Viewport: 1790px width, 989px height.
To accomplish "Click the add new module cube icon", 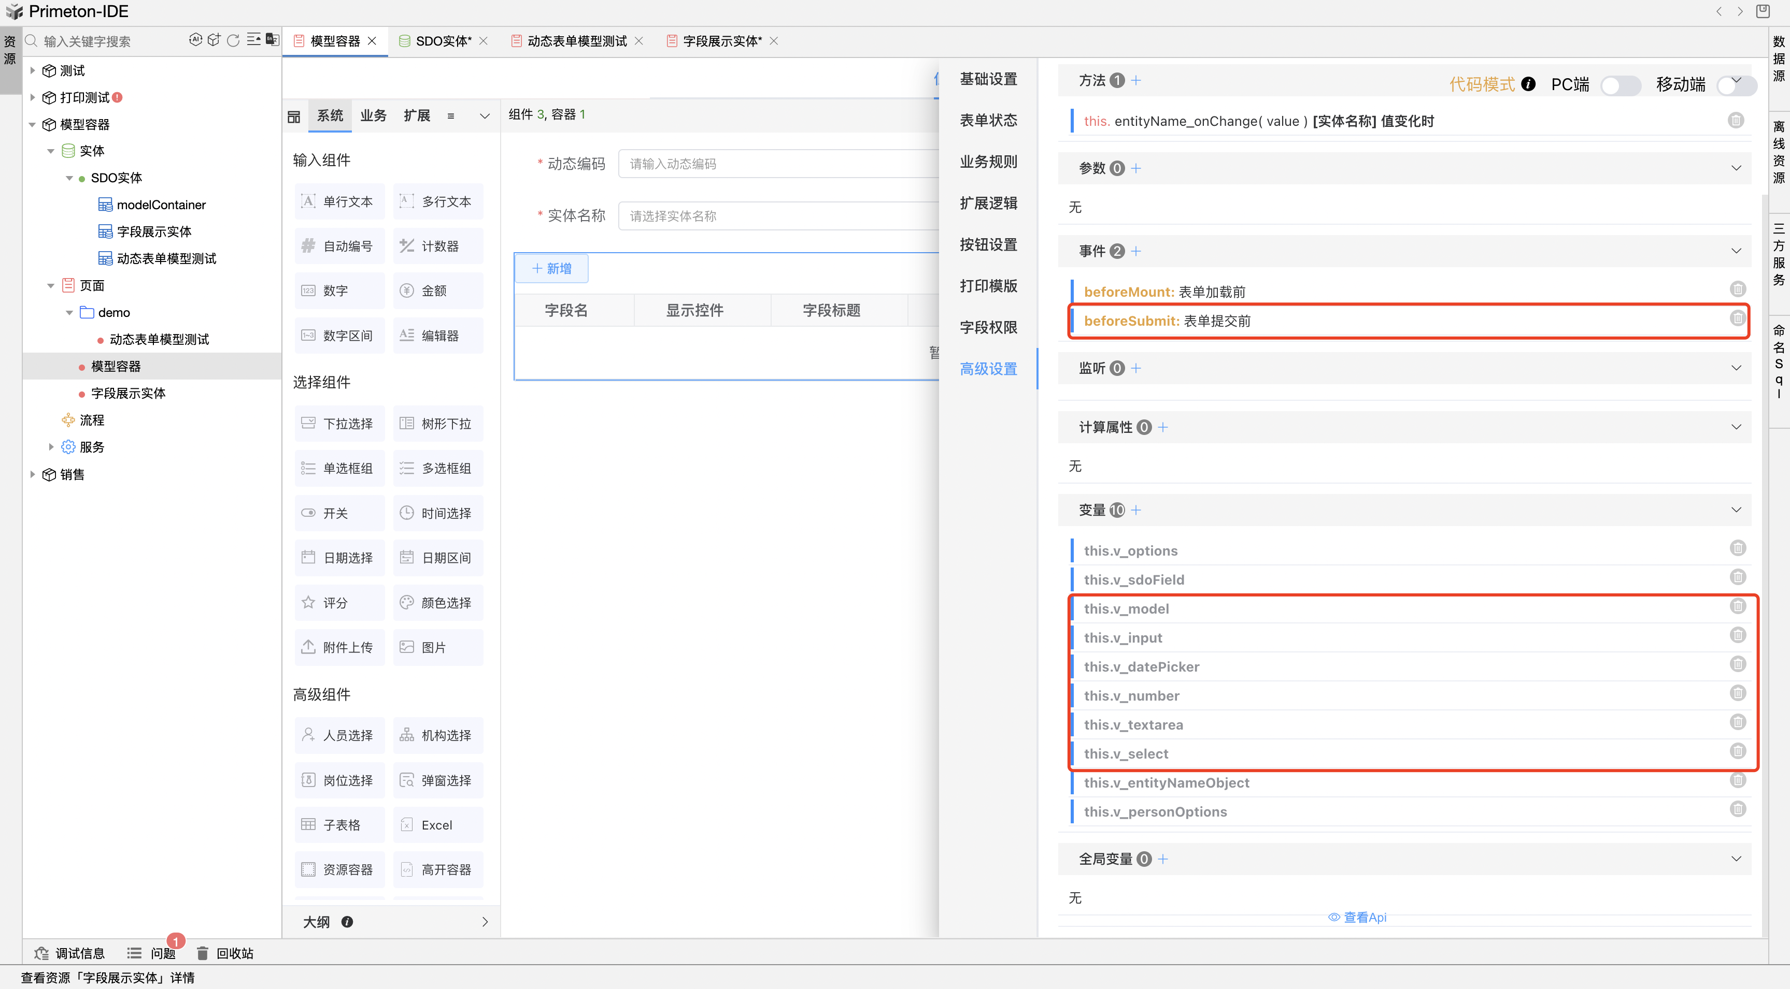I will [214, 40].
